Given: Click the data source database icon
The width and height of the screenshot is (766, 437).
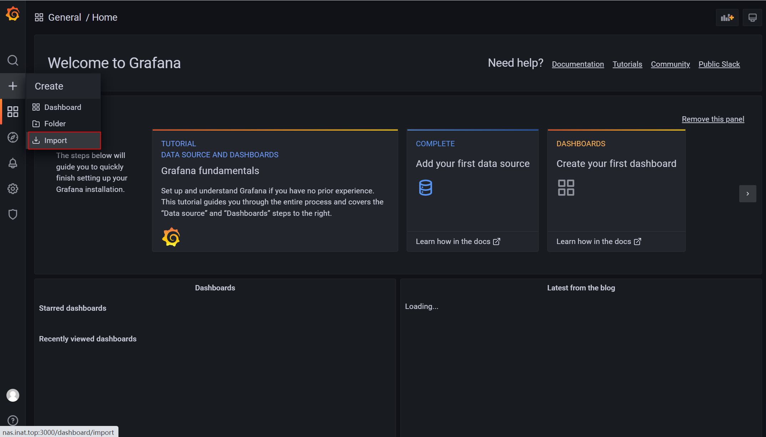Looking at the screenshot, I should pos(426,188).
